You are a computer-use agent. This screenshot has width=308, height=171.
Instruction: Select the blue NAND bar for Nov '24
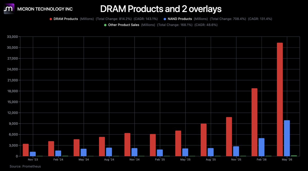click(134, 152)
